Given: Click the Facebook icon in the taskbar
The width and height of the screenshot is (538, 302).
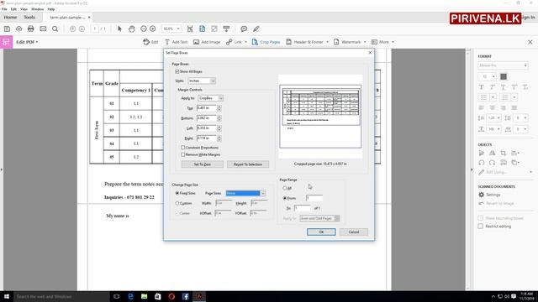Looking at the screenshot, I should pyautogui.click(x=185, y=296).
